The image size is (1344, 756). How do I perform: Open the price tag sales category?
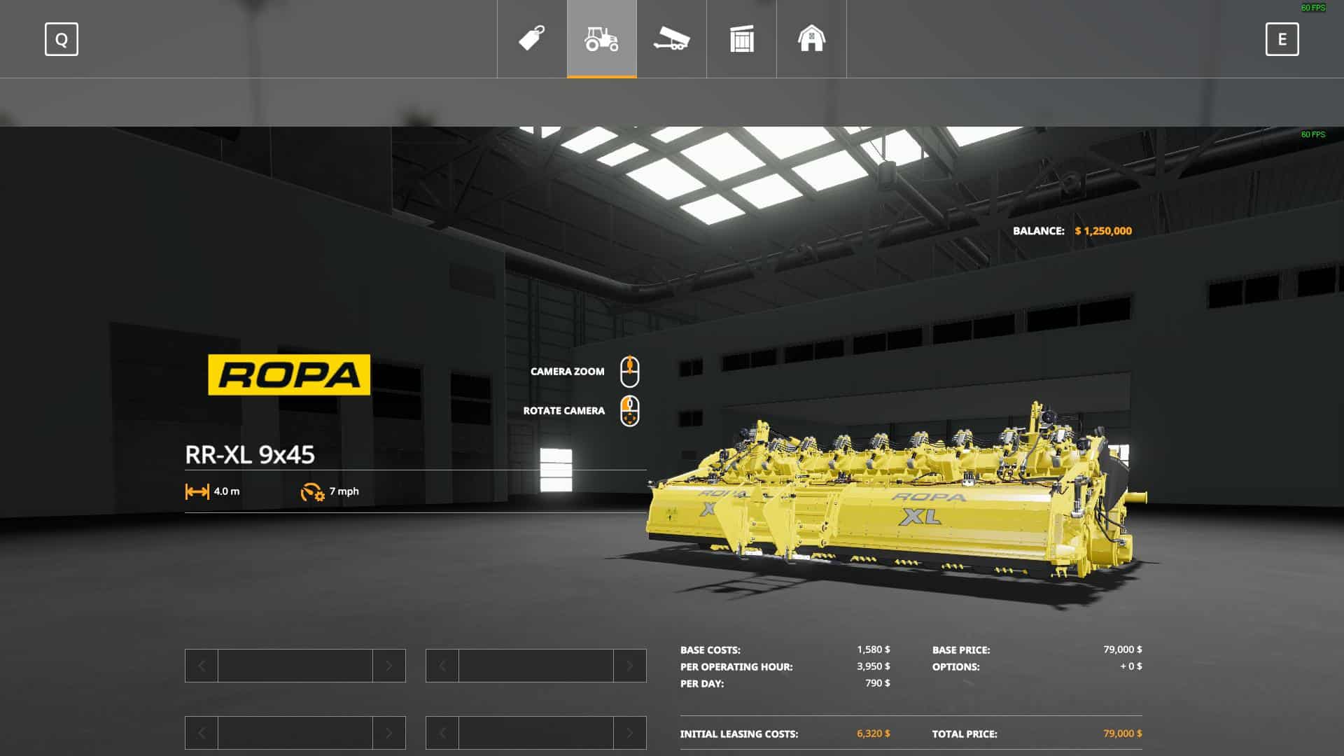[x=532, y=38]
